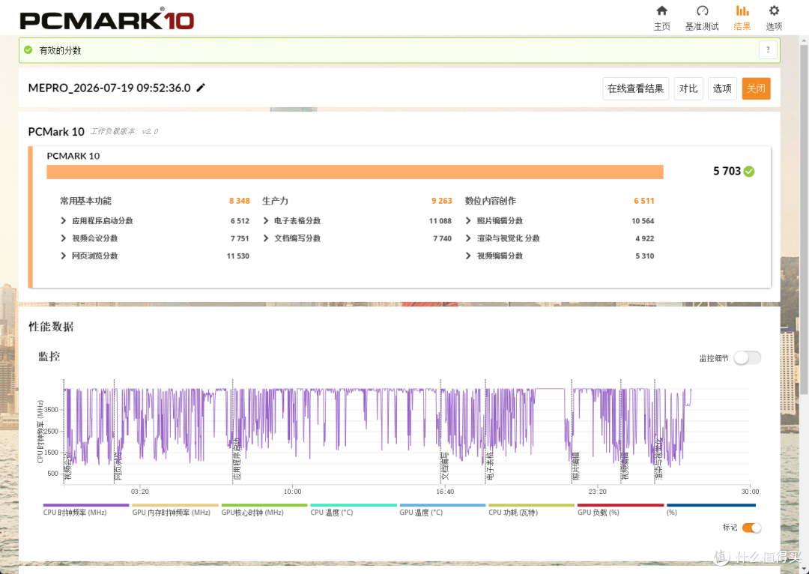Screen dimensions: 809x574
Task: Click the green checkmark beside score 5 703
Action: [x=749, y=172]
